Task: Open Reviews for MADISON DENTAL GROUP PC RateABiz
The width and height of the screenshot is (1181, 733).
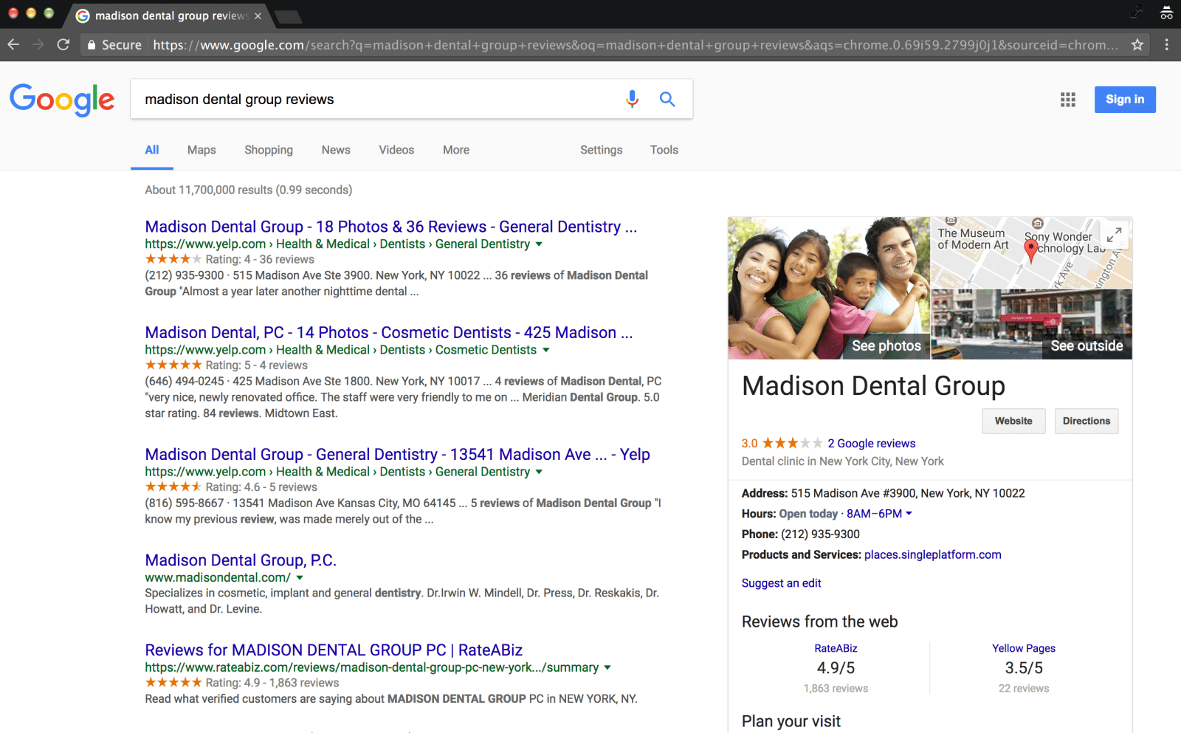Action: 334,650
